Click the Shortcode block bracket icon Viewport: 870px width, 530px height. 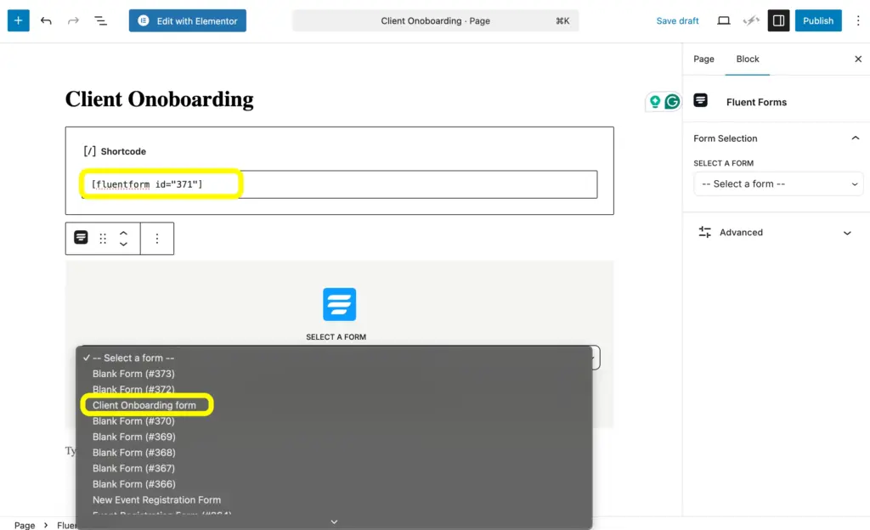[89, 151]
